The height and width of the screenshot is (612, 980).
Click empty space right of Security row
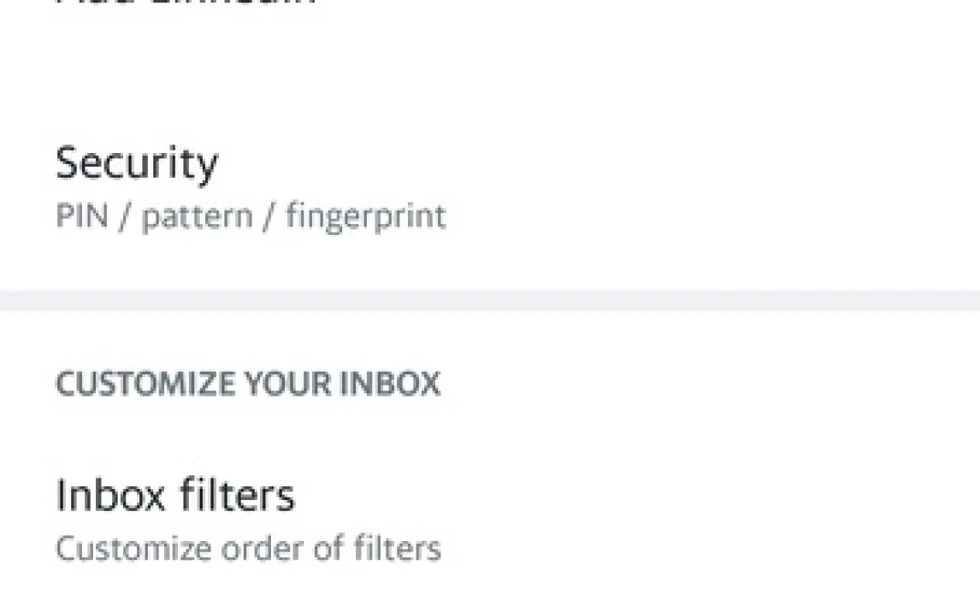coord(727,188)
